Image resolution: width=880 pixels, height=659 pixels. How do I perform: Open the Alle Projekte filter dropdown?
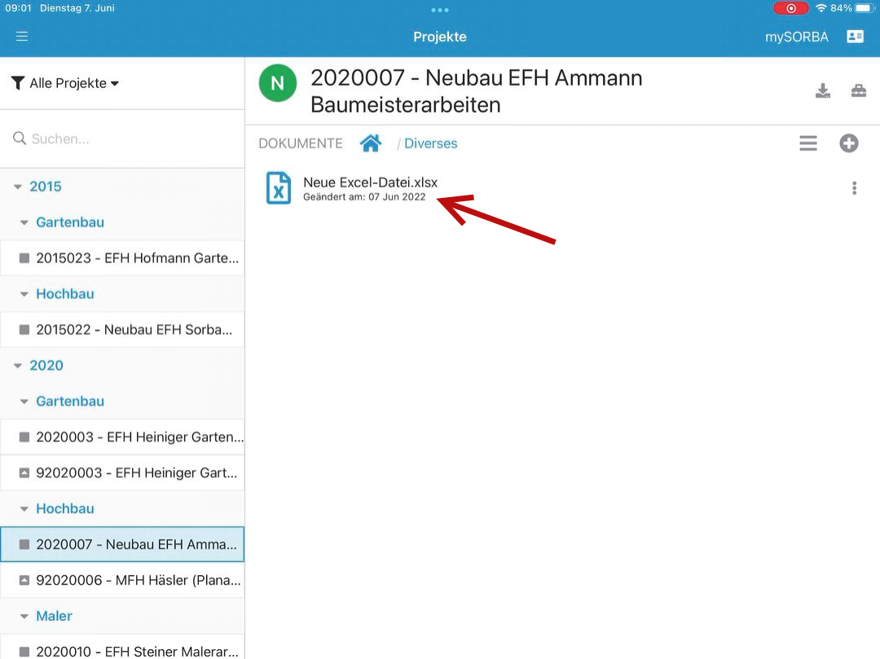[x=66, y=83]
